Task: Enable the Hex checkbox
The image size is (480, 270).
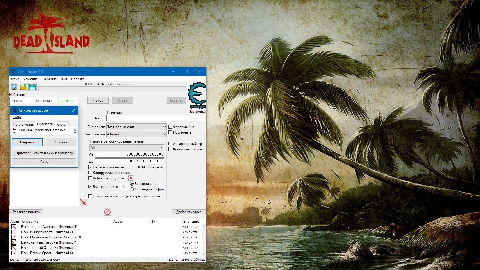Action: 103,118
